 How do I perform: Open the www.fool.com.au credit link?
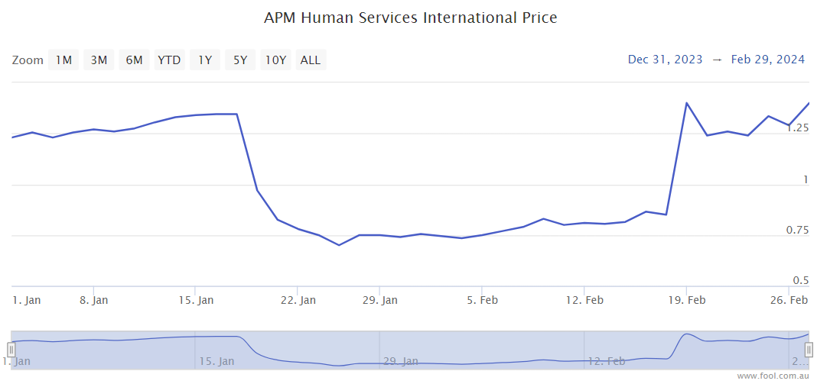coord(773,376)
